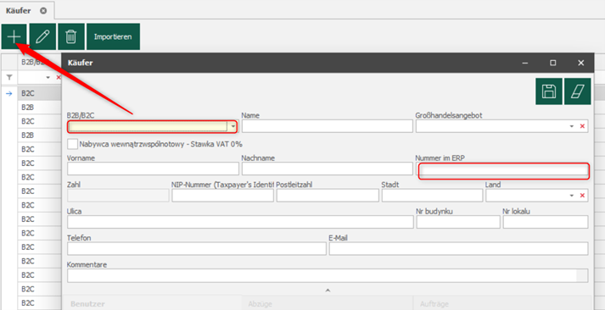The image size is (605, 310).
Task: Collapse panel with upward chevron
Action: (x=328, y=290)
